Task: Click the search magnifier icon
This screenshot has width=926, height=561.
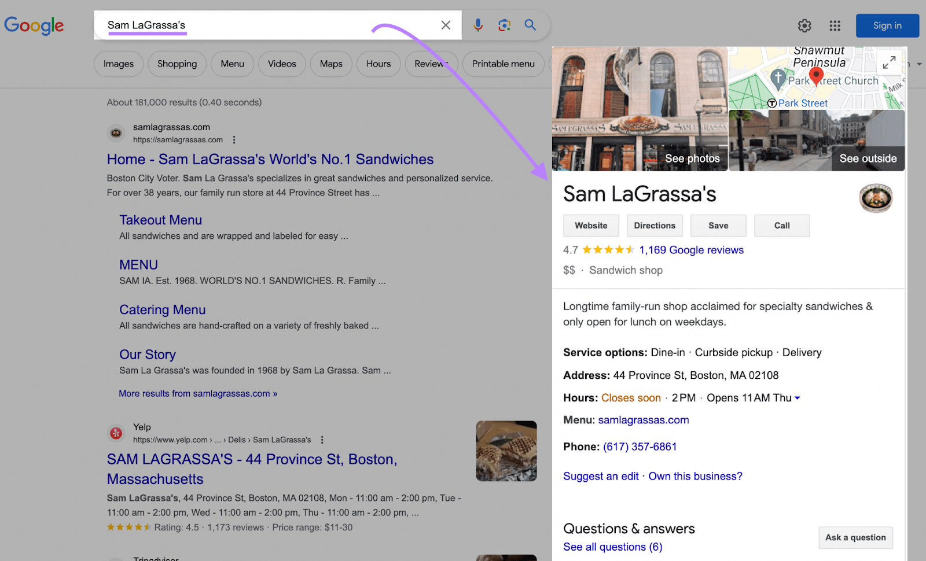Action: click(x=530, y=25)
